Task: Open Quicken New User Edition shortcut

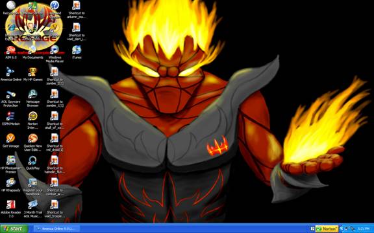Action: [32, 138]
